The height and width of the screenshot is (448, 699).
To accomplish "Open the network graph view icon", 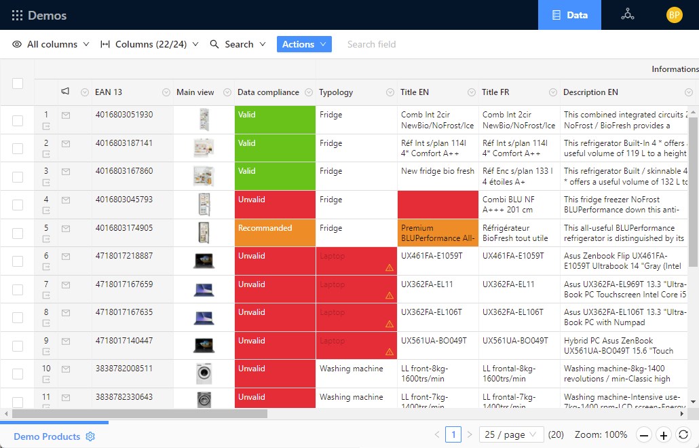I will 628,15.
